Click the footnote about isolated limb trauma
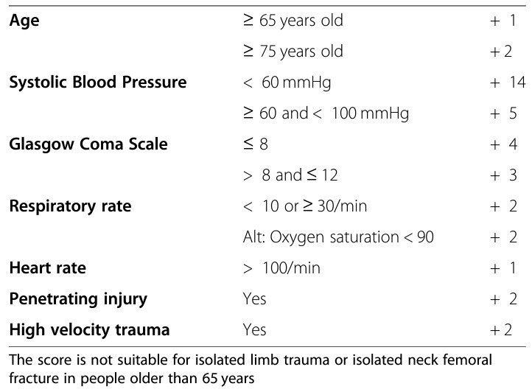This screenshot has width=532, height=392. [x=251, y=369]
